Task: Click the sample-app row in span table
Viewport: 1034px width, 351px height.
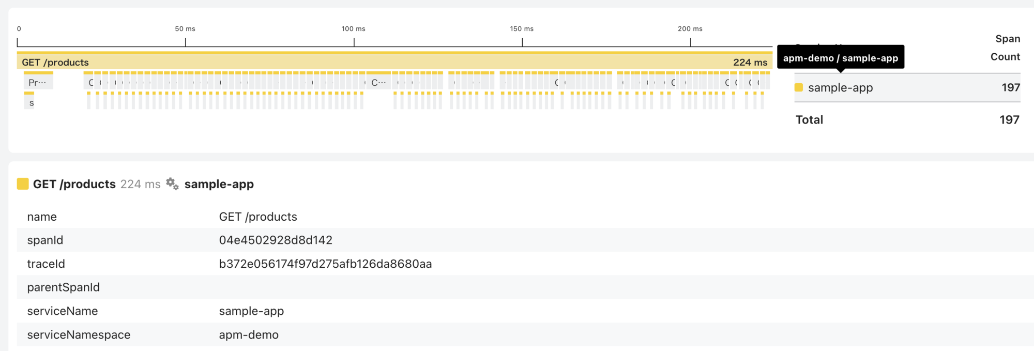Action: [907, 88]
